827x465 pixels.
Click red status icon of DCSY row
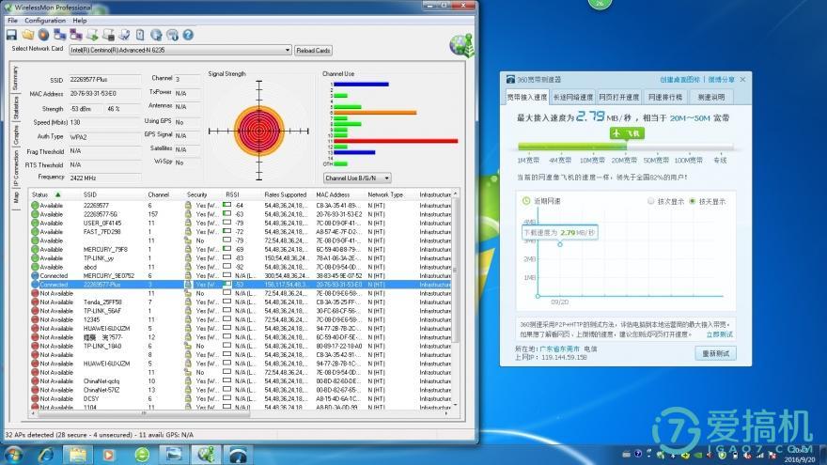click(x=35, y=399)
